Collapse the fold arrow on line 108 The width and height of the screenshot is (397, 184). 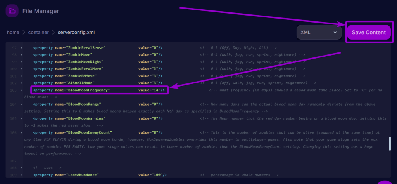(x=21, y=168)
